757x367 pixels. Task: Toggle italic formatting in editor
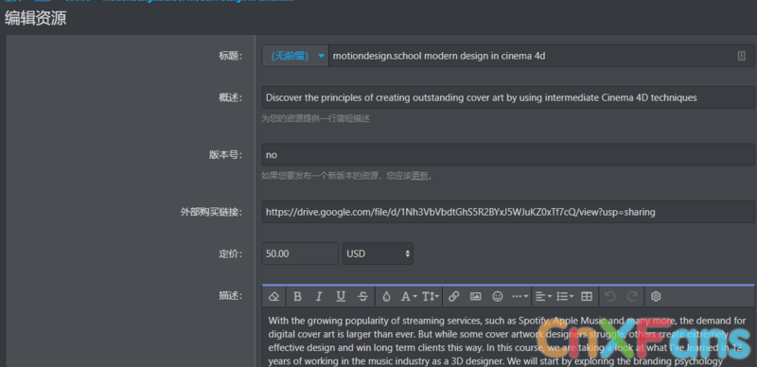319,296
